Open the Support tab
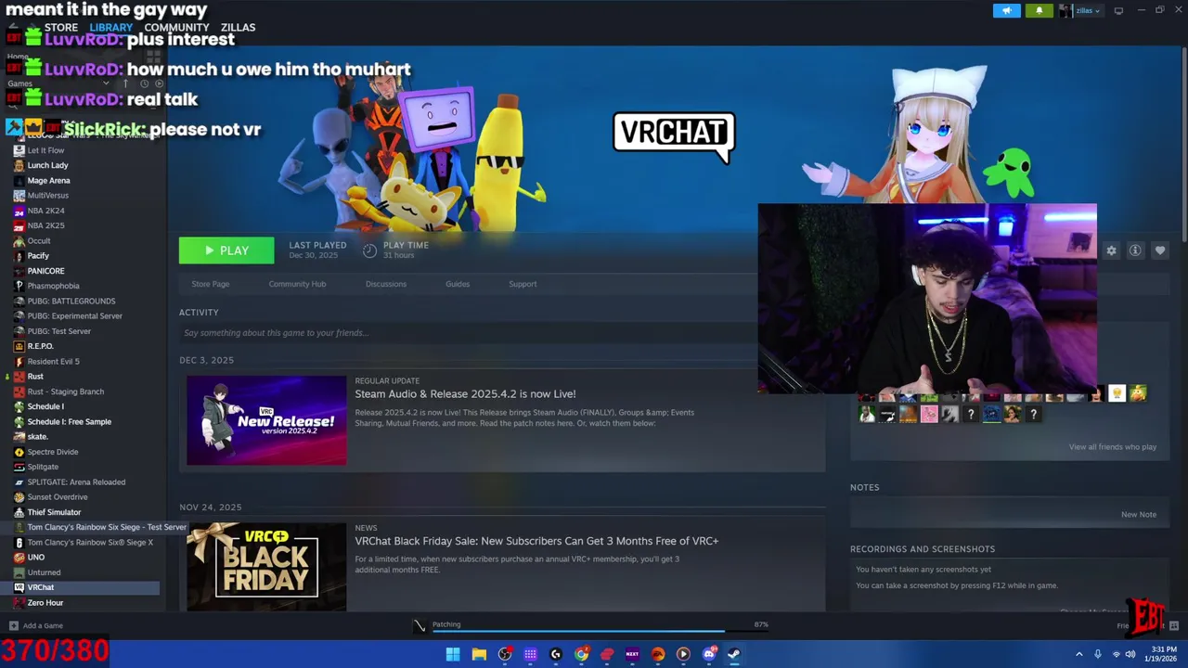This screenshot has width=1188, height=668. pos(523,284)
